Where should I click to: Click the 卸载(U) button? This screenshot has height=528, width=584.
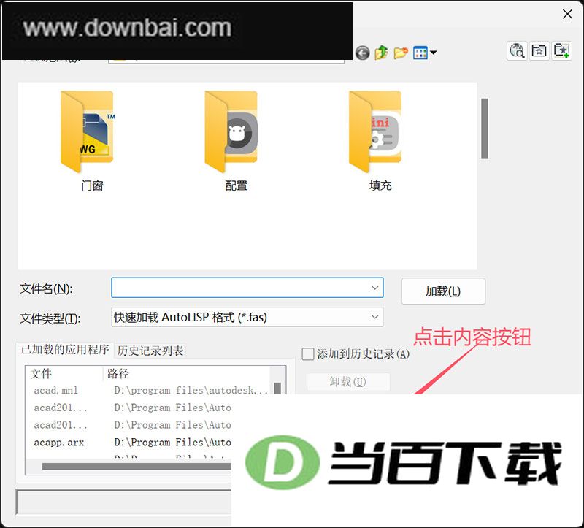[x=348, y=382]
